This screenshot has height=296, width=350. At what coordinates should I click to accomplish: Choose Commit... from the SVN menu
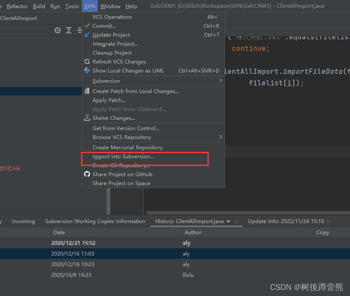pos(153,26)
